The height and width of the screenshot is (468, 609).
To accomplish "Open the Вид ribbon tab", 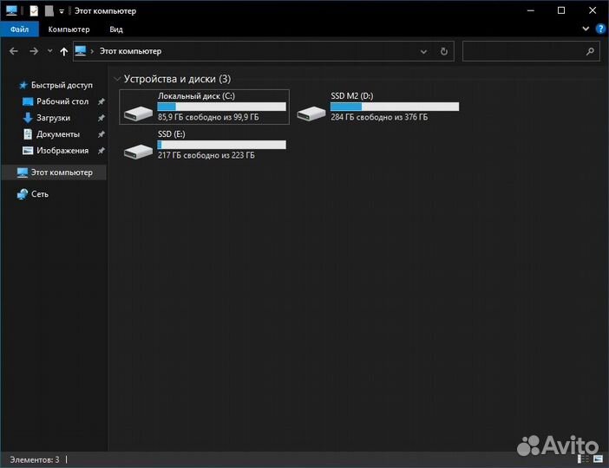I will pyautogui.click(x=116, y=29).
